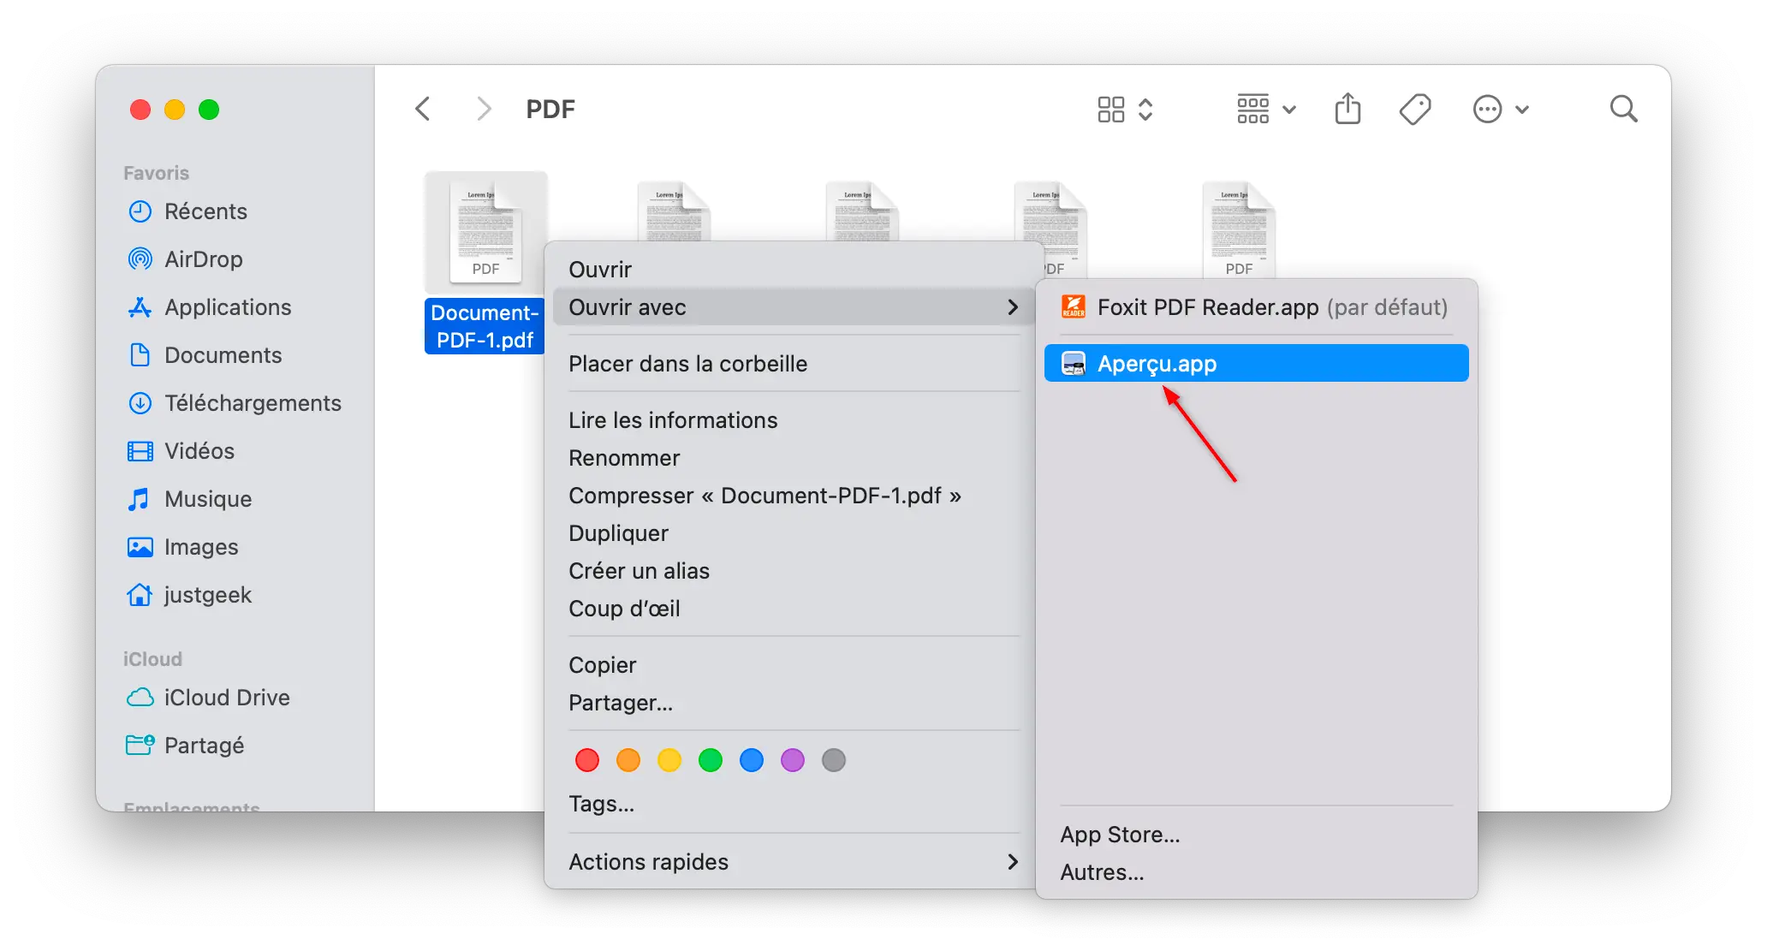1767x945 pixels.
Task: Open Applications folder label
Action: pos(228,307)
